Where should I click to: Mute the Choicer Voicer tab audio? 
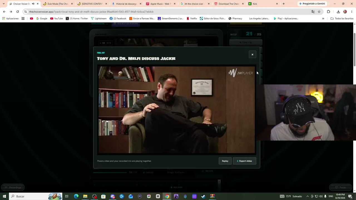[x=33, y=4]
